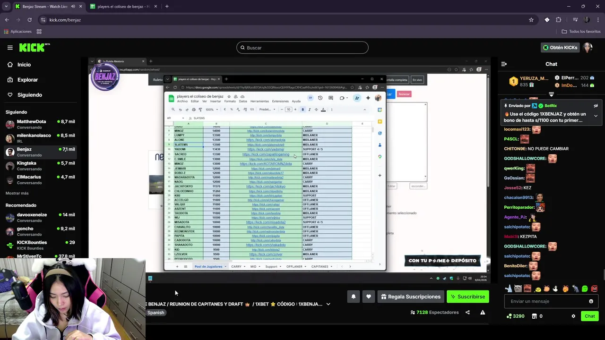Screen dimensions: 605x340
Task: Open Chrome tab search dropdown
Action: coord(6,6)
